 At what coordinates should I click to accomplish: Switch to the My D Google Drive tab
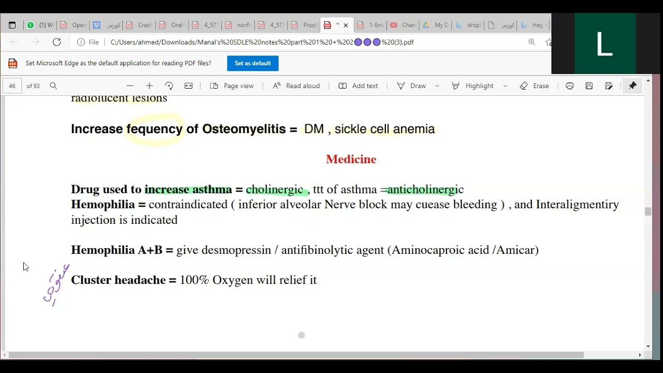[437, 25]
